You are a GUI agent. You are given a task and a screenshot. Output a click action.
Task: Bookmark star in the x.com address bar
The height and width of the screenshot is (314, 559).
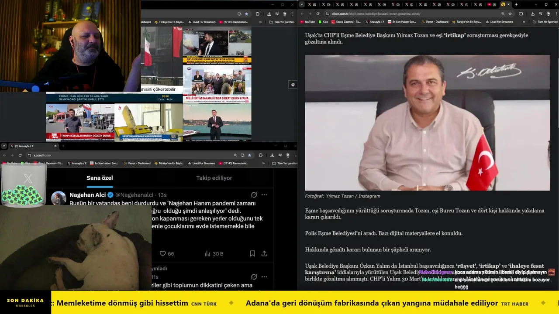tap(249, 155)
